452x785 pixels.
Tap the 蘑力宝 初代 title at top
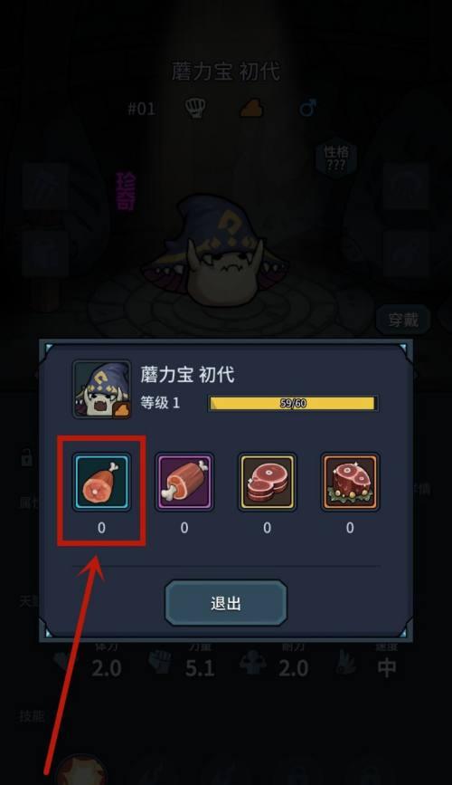coord(225,72)
